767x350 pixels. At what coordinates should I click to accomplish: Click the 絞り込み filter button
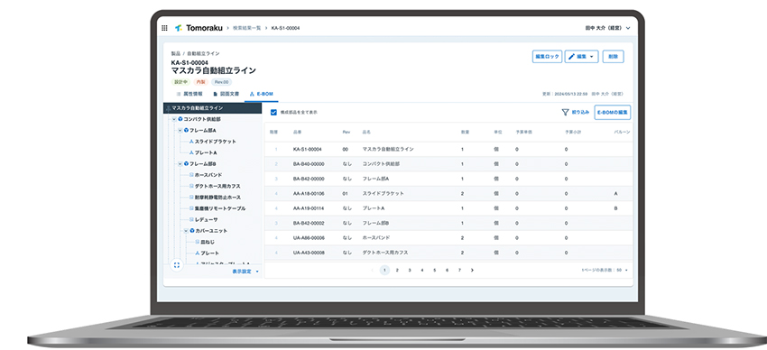click(x=576, y=113)
